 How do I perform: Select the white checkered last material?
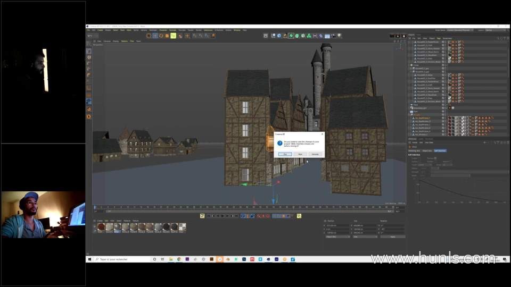coord(182,227)
